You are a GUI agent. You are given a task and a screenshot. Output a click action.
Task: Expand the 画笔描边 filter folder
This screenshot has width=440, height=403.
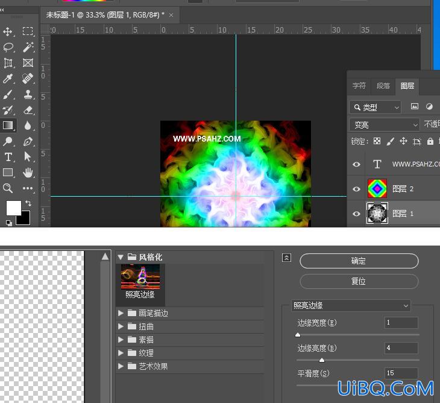[121, 313]
